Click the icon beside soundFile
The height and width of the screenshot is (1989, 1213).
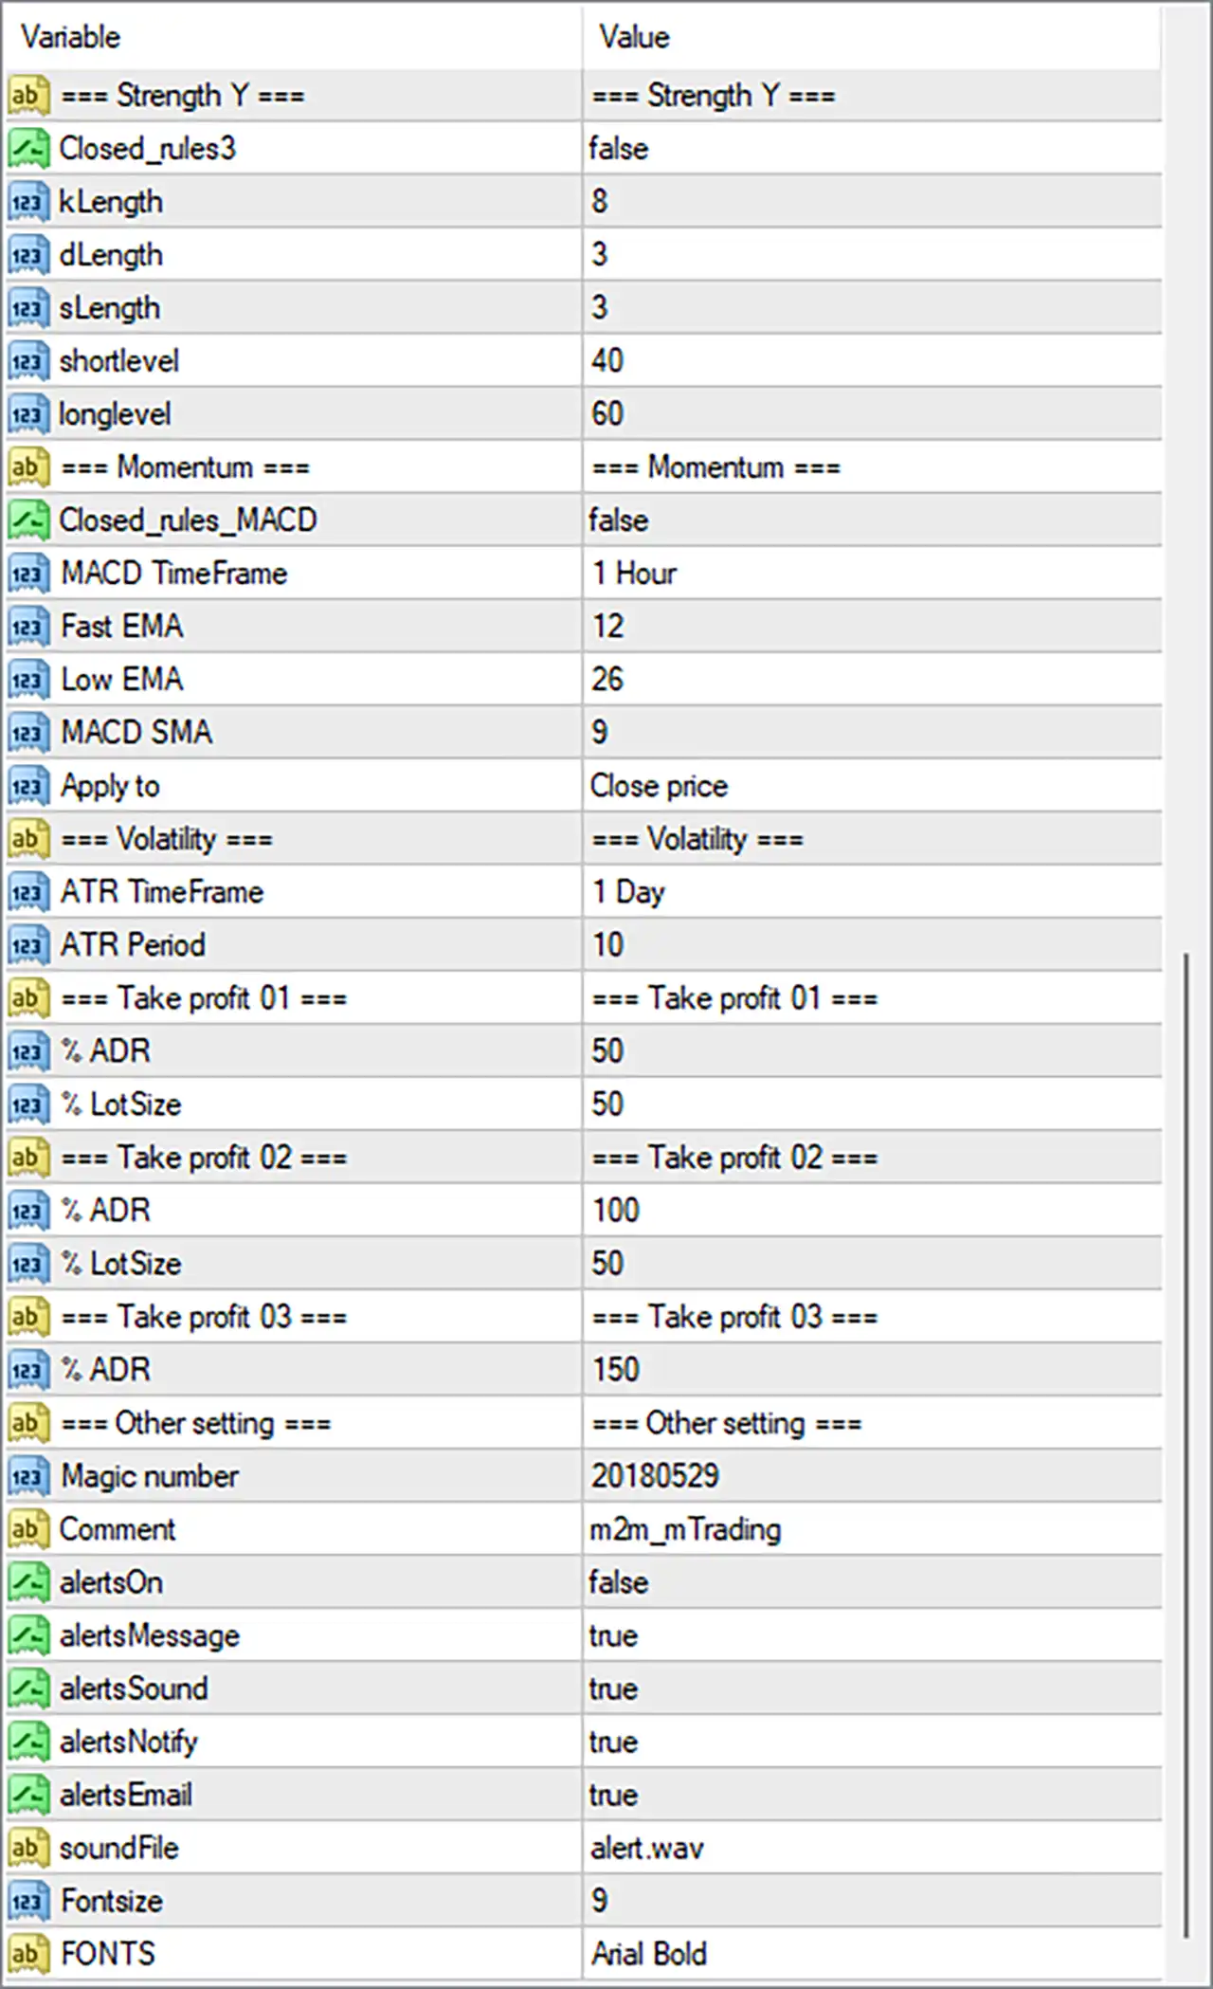tap(28, 1848)
